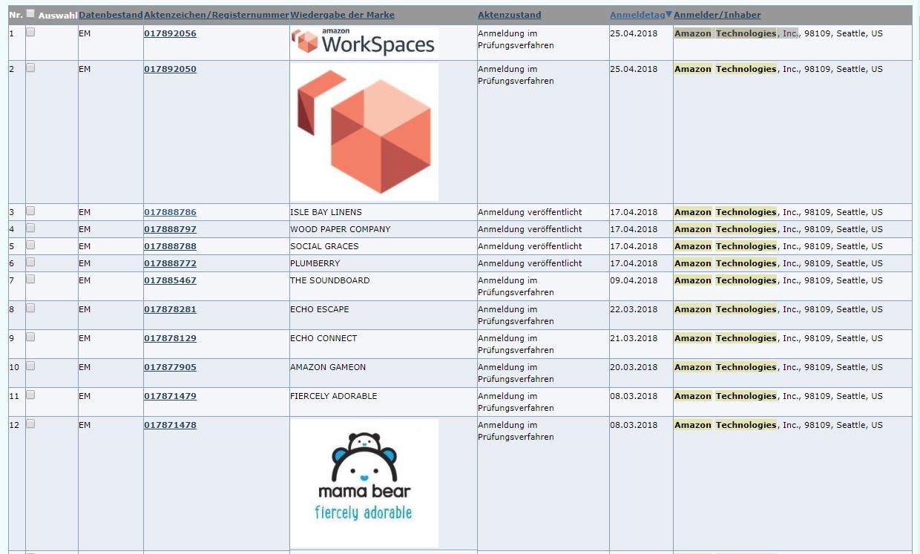Open file number 017892056
920x554 pixels.
(x=170, y=33)
